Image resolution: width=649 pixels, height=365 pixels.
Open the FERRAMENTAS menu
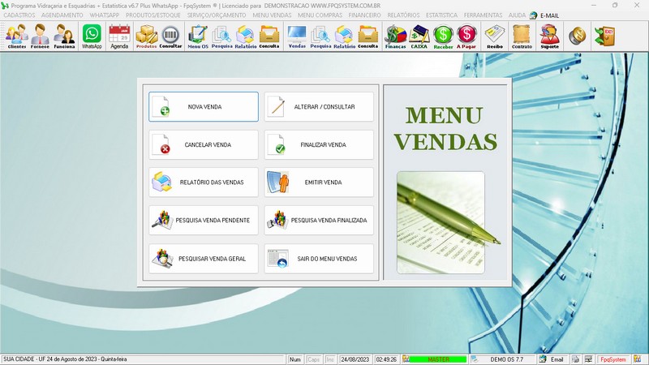[x=483, y=15]
